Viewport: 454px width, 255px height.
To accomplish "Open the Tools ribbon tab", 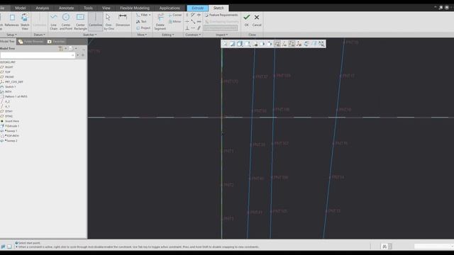I will tap(88, 8).
